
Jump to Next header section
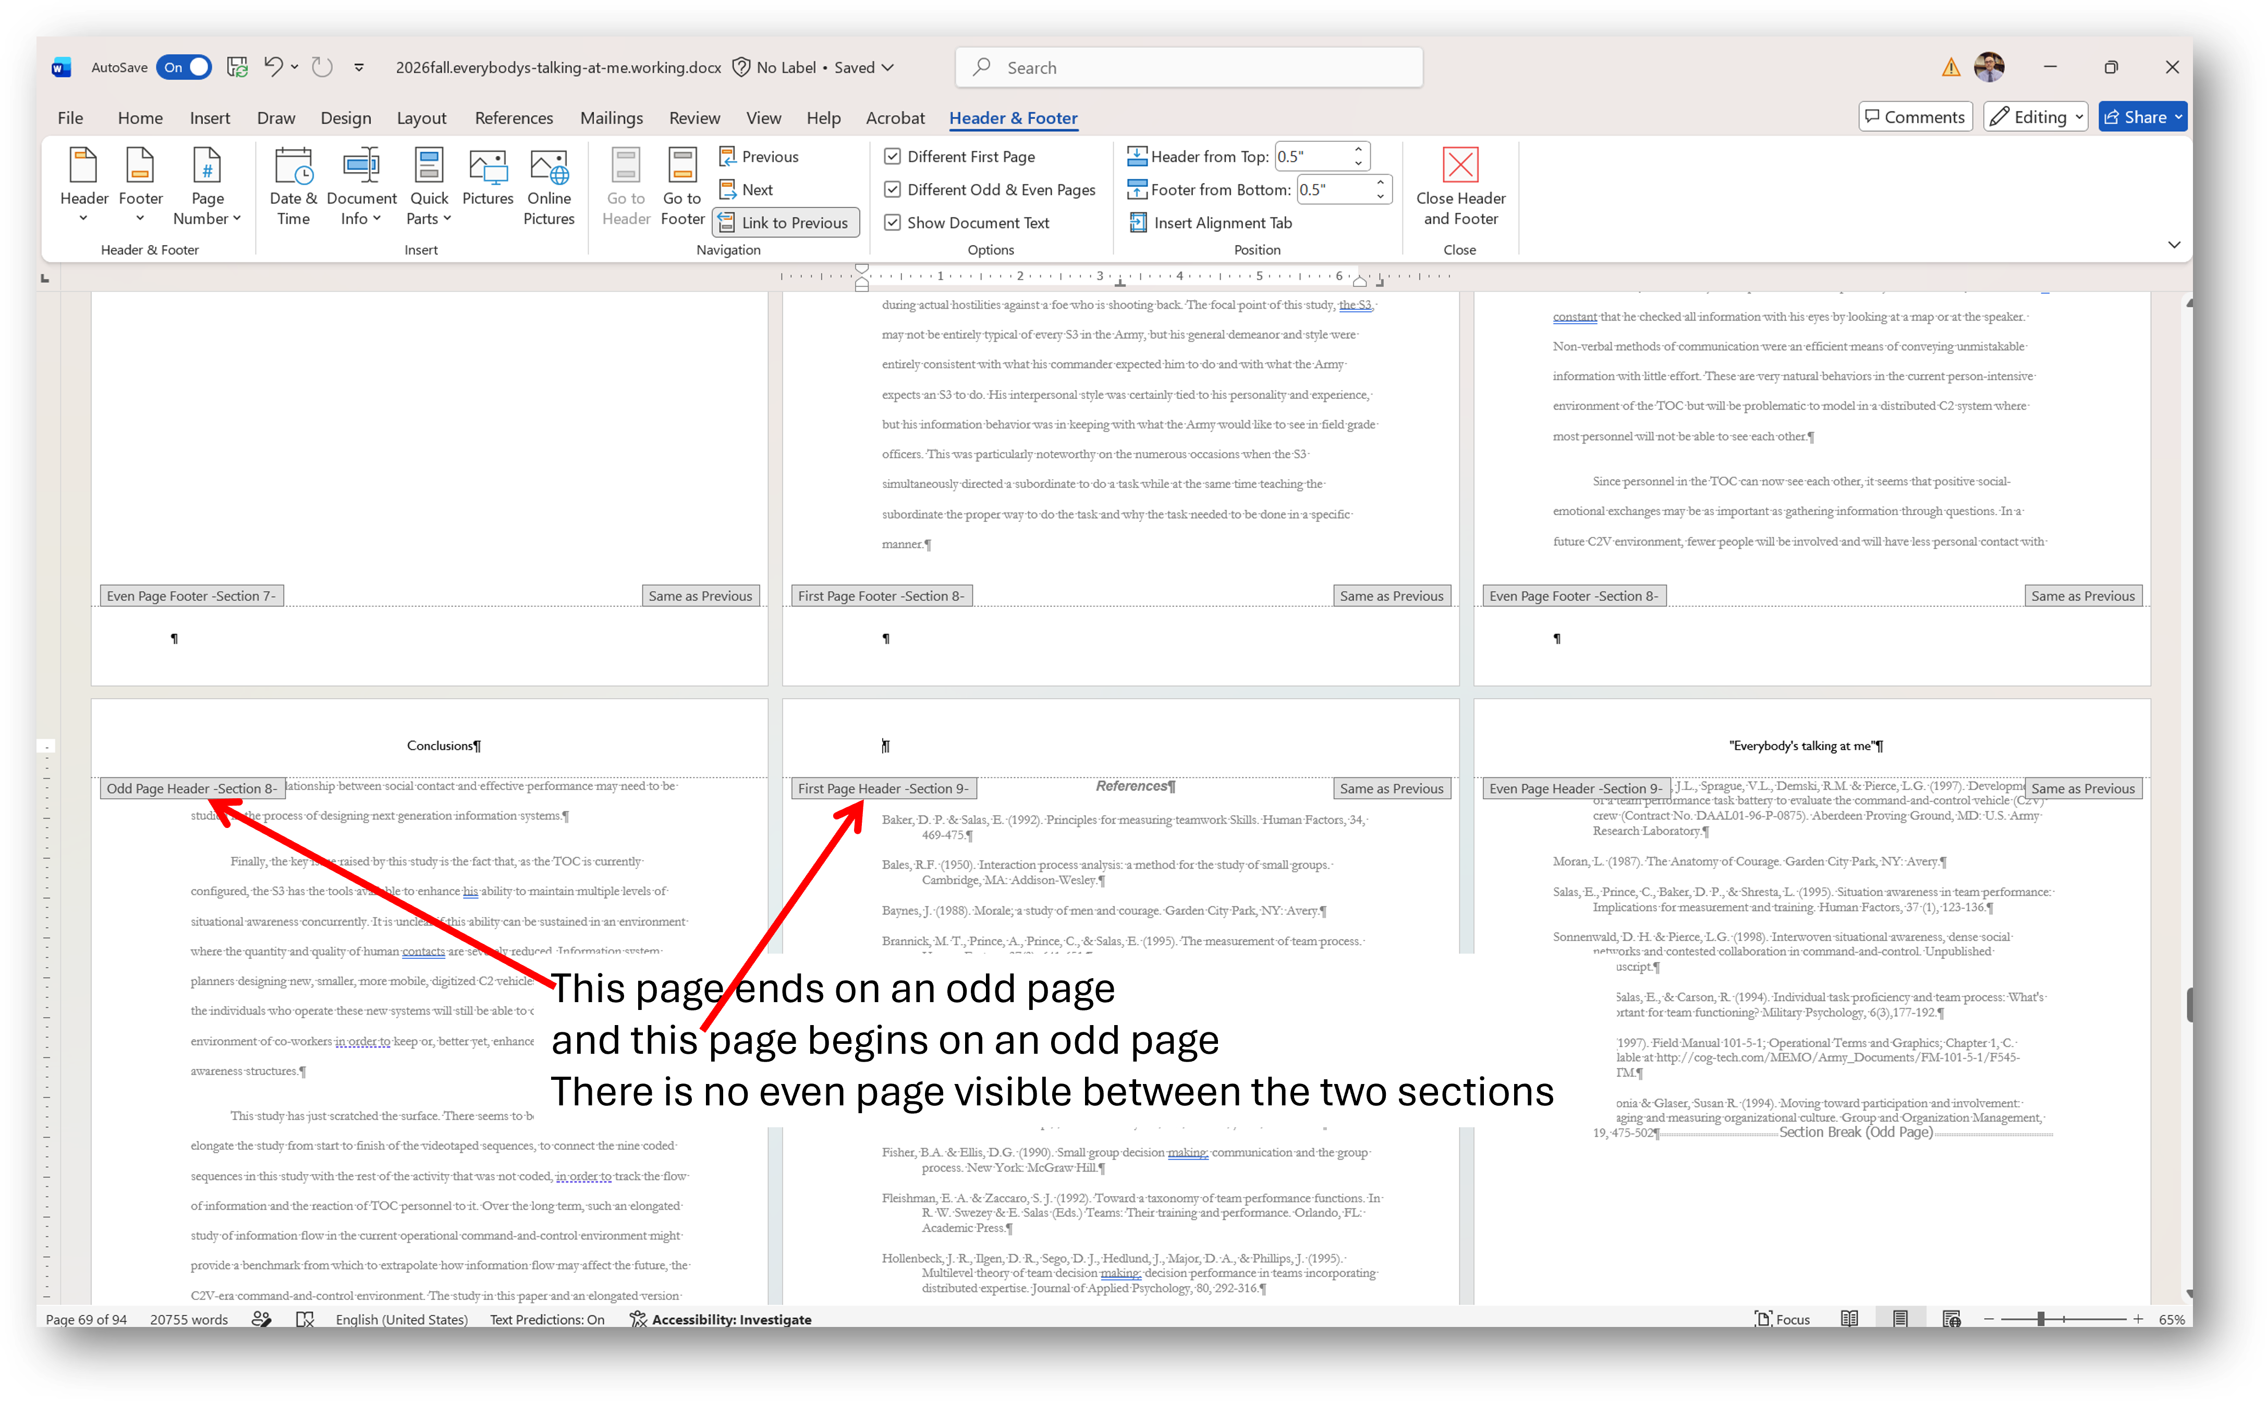(746, 190)
